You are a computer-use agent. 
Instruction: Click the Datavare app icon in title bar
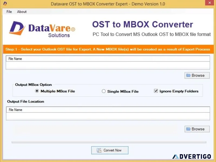click(x=5, y=4)
